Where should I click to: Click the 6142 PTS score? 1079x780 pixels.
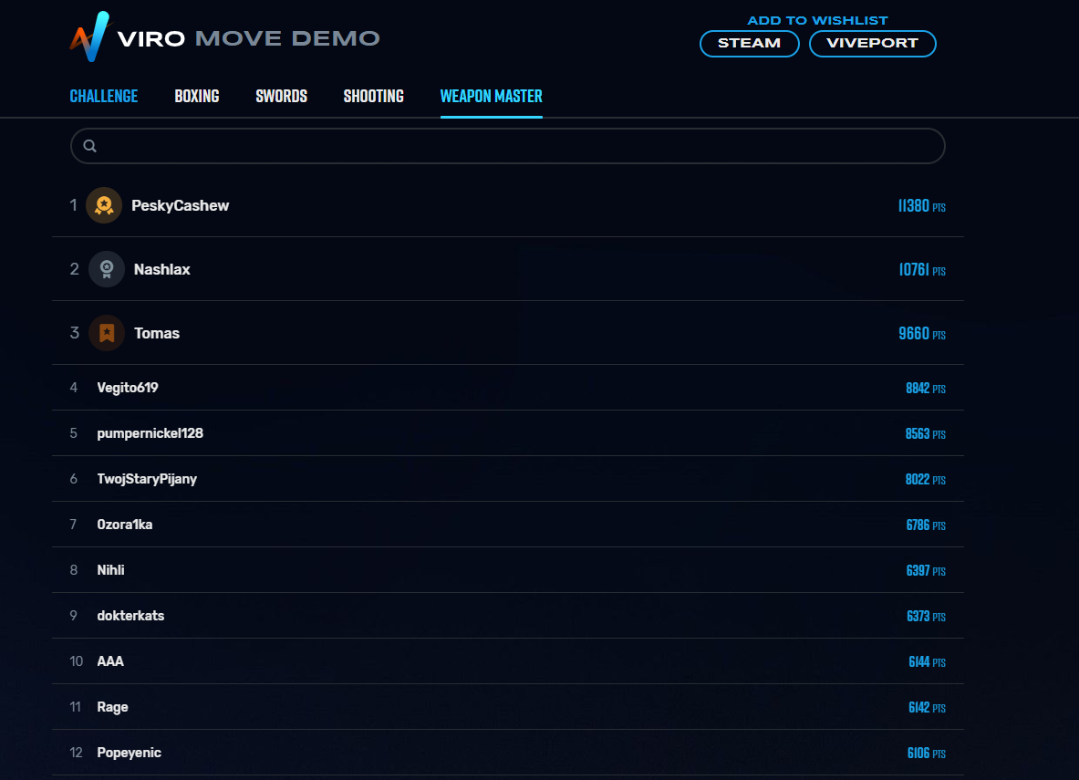[927, 708]
